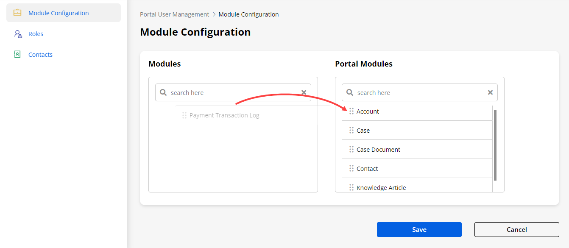The width and height of the screenshot is (569, 248).
Task: Save the module configuration
Action: [419, 229]
